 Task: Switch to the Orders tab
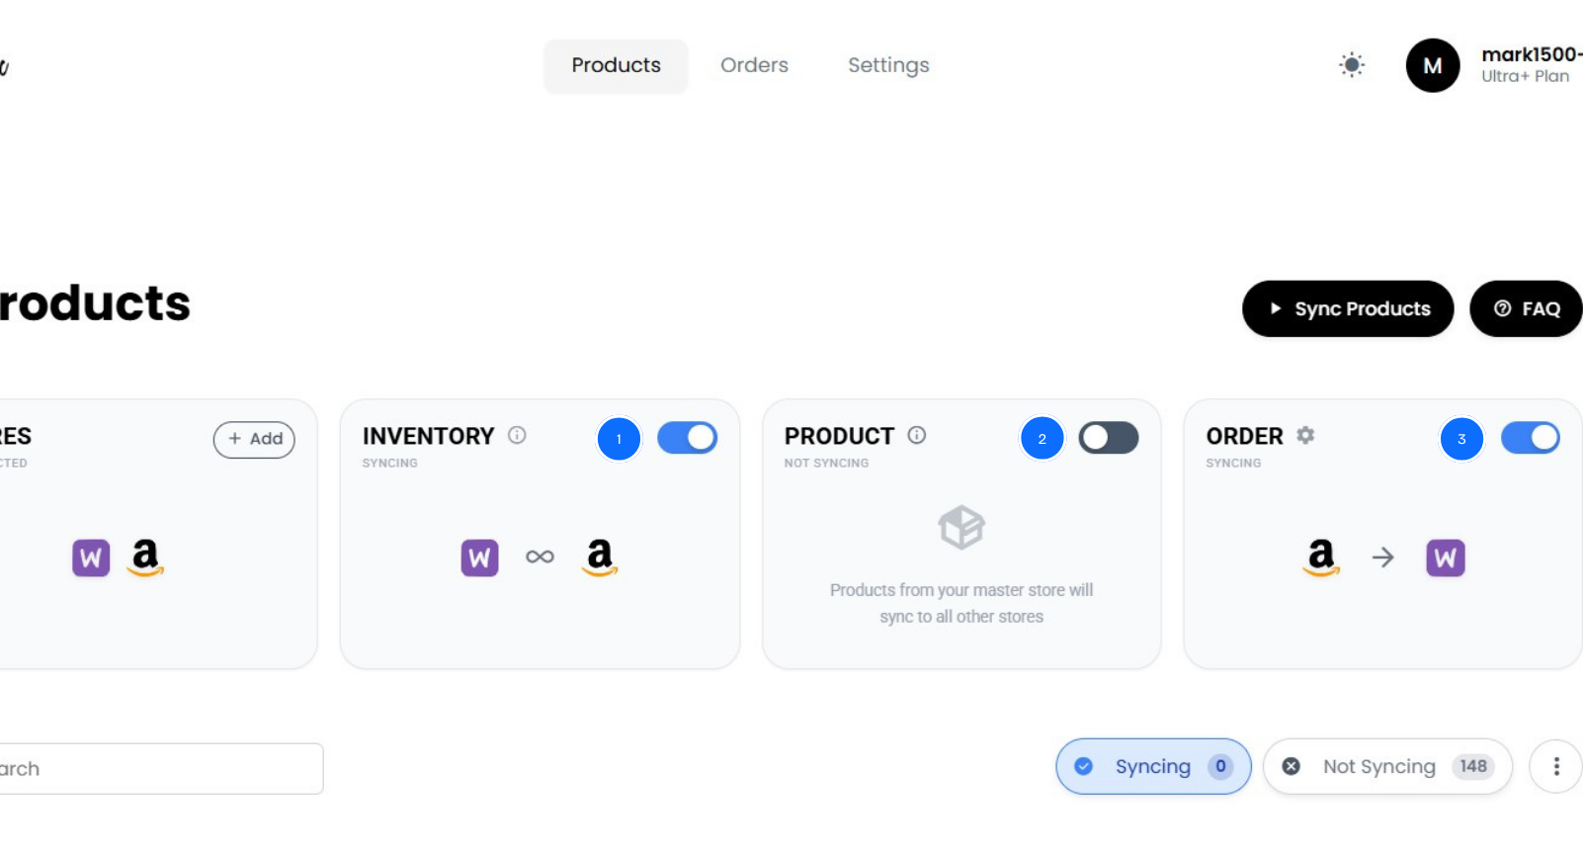[x=754, y=65]
